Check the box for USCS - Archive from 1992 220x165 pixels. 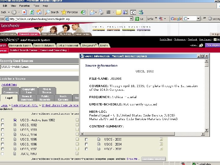[2, 120]
